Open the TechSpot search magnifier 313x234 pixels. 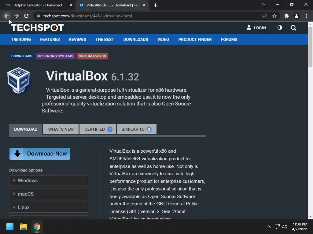(x=293, y=28)
